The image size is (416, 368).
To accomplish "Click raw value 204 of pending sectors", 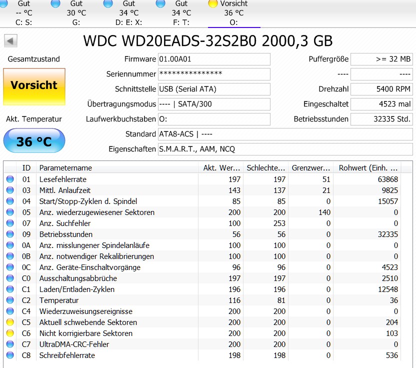I will [x=392, y=322].
